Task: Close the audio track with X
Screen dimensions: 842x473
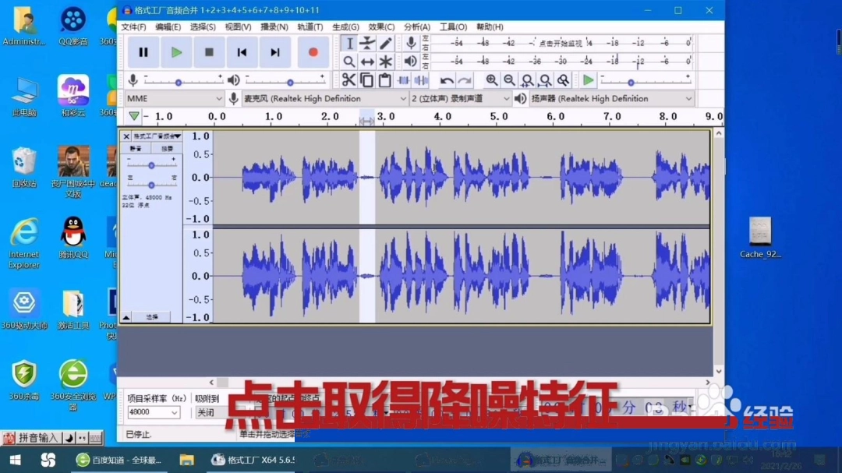Action: pos(126,136)
